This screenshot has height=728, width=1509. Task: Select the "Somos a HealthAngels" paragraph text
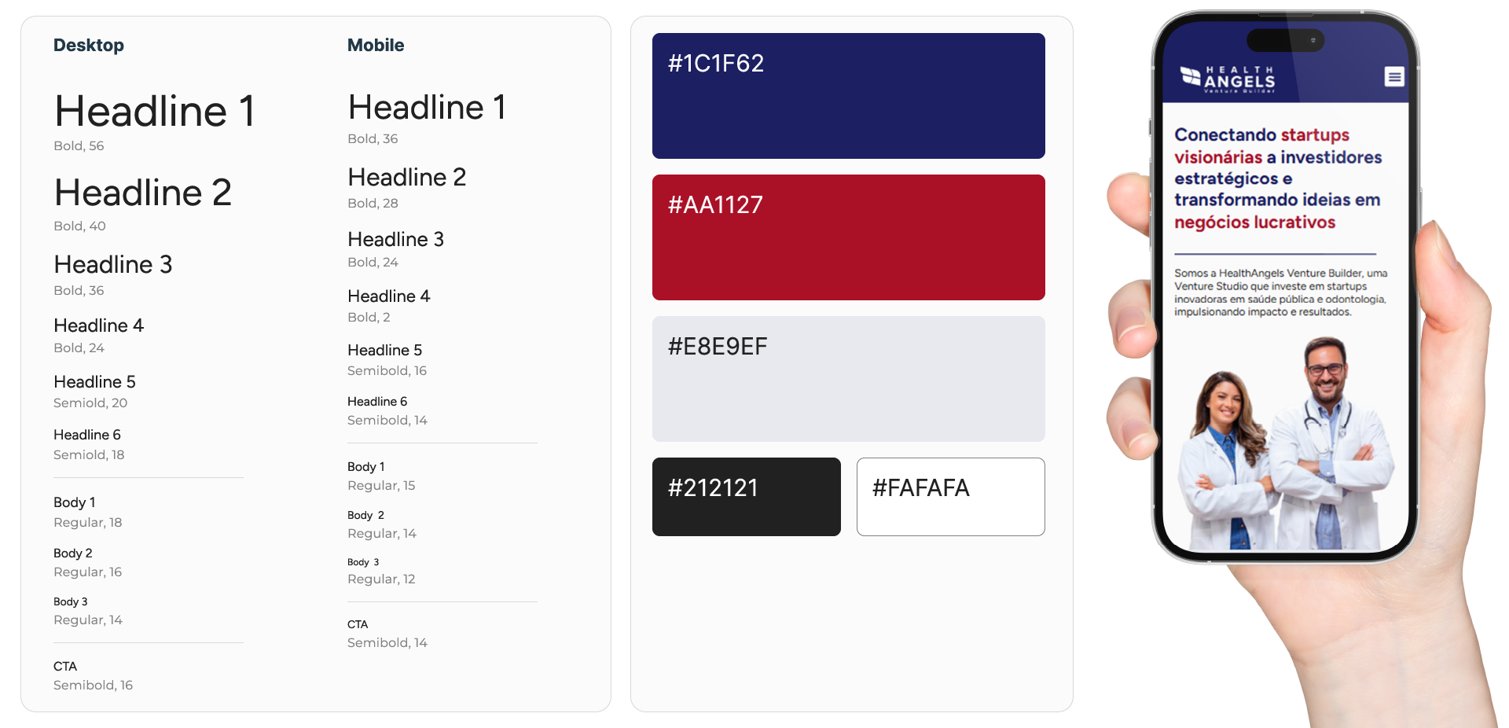pos(1280,292)
